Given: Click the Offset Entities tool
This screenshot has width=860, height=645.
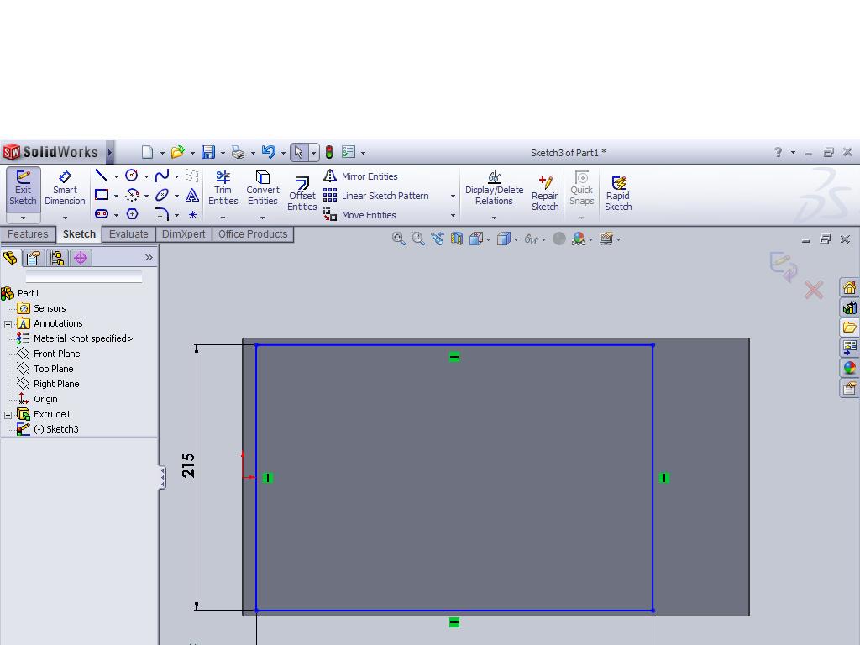Looking at the screenshot, I should point(302,194).
